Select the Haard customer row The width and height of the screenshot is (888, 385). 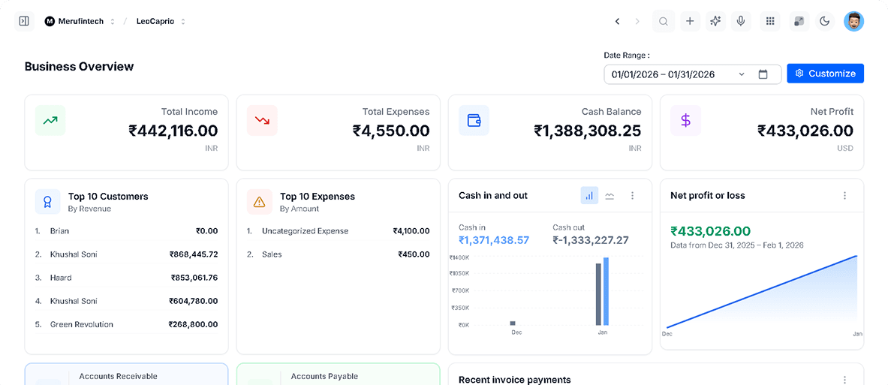(x=126, y=278)
